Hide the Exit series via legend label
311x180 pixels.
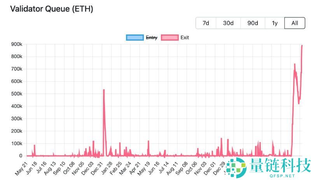coord(185,38)
